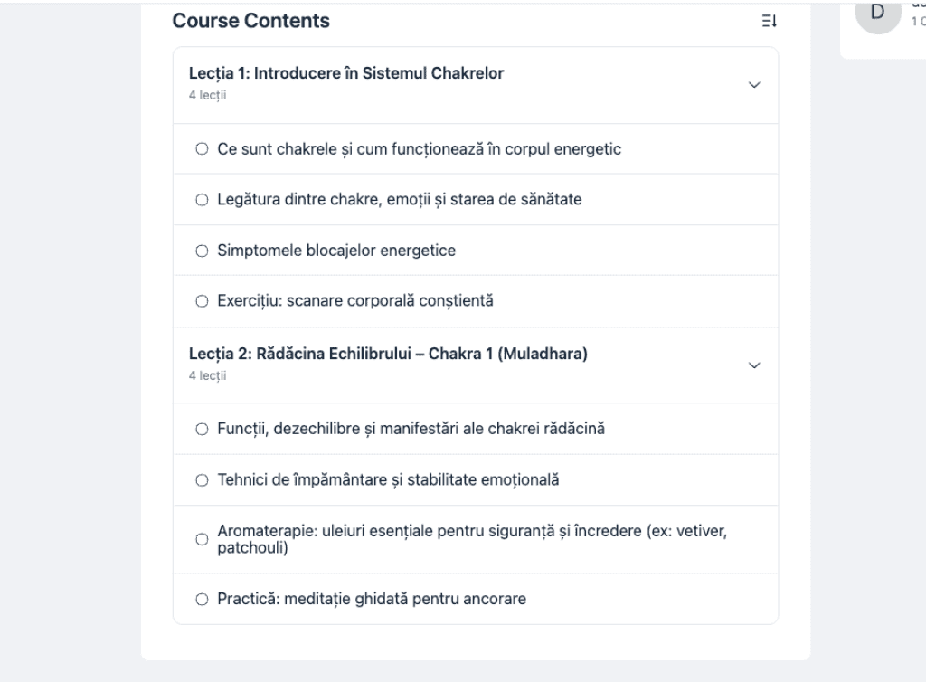This screenshot has height=682, width=926.
Task: Check the 'Practică: meditație ghidată' circle
Action: pos(202,599)
